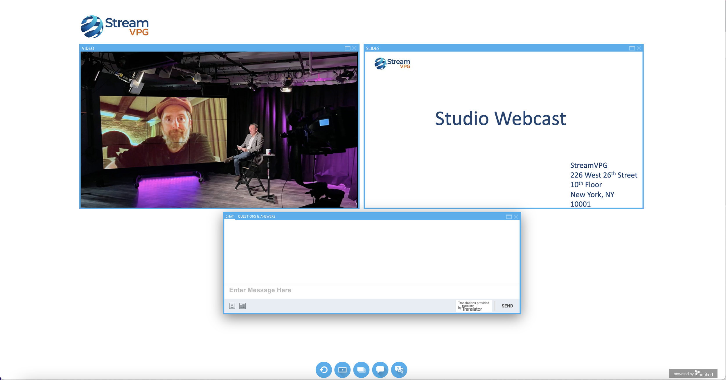Click the StreamVPG logo at top left

click(115, 26)
